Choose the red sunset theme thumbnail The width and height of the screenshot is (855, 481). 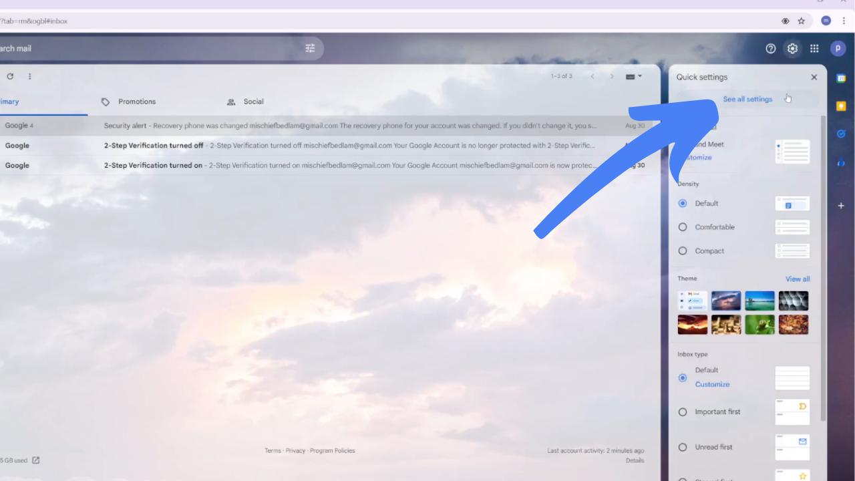tap(693, 325)
